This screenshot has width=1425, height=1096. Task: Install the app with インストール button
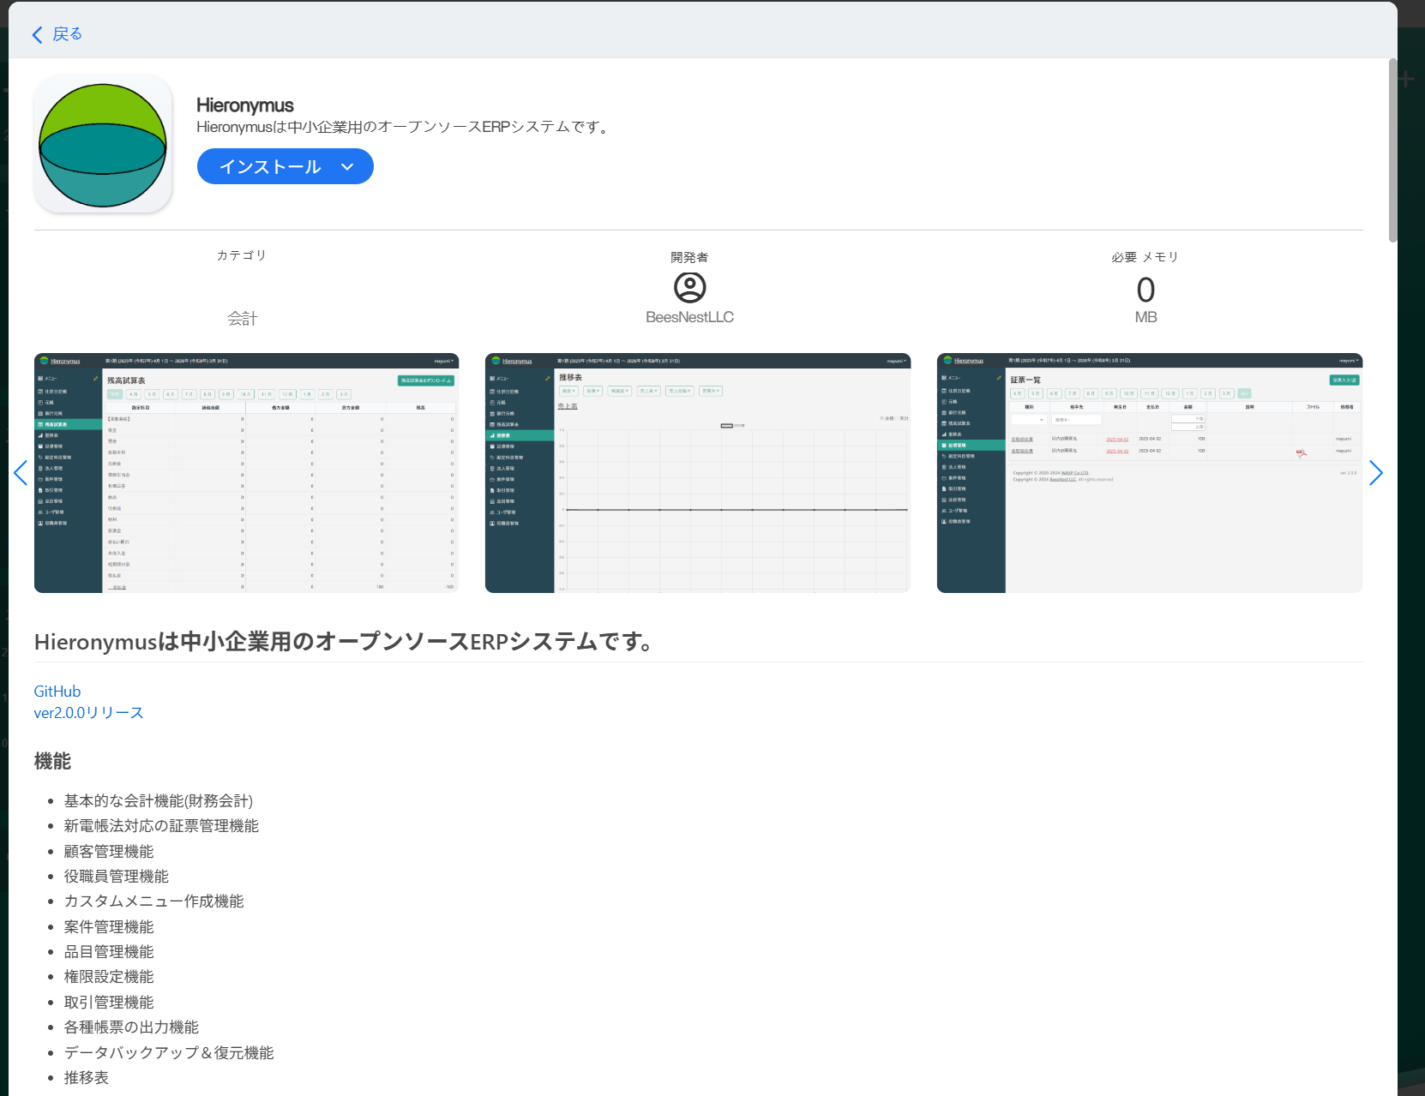(x=269, y=166)
